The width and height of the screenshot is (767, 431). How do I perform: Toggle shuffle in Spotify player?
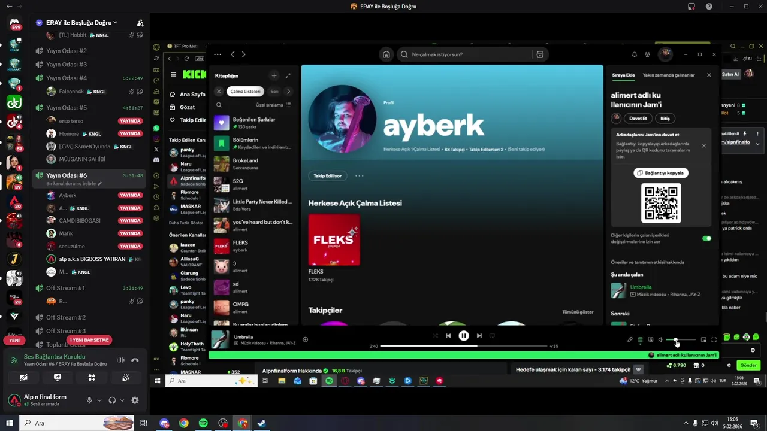[436, 336]
